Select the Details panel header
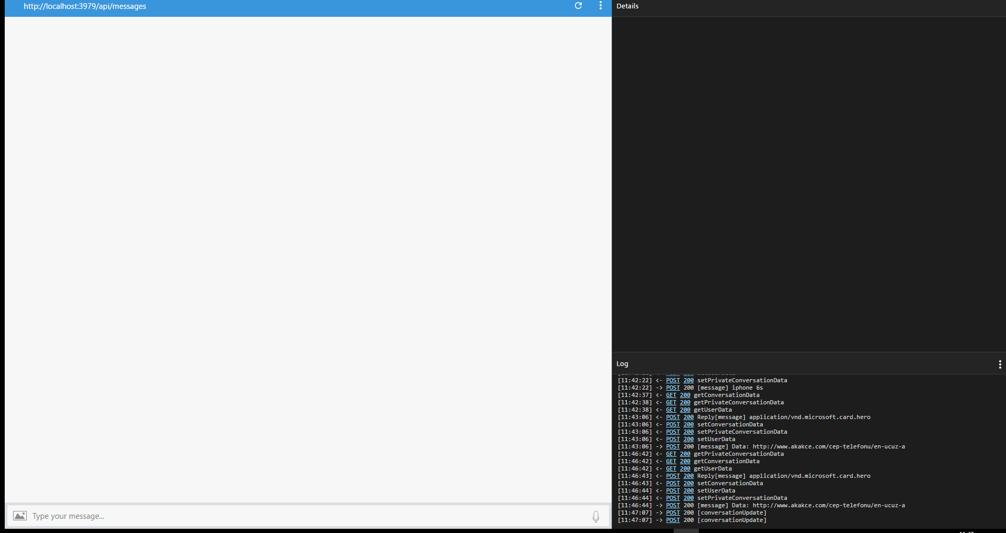Viewport: 1006px width, 533px height. click(x=627, y=6)
